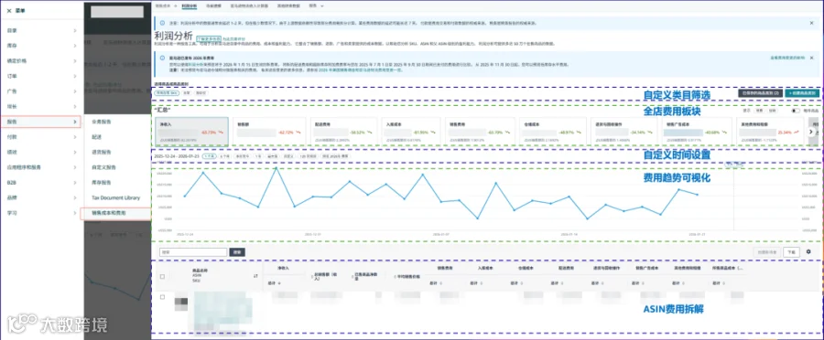
Task: Check the first product row checkbox
Action: 162,297
